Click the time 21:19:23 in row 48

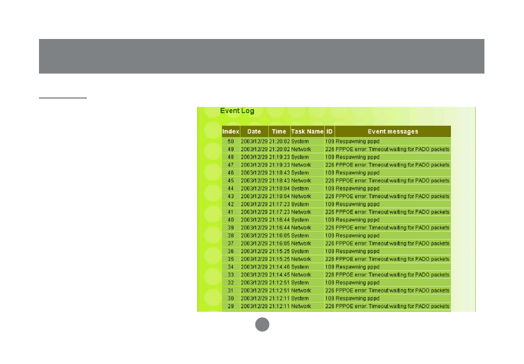[280, 157]
